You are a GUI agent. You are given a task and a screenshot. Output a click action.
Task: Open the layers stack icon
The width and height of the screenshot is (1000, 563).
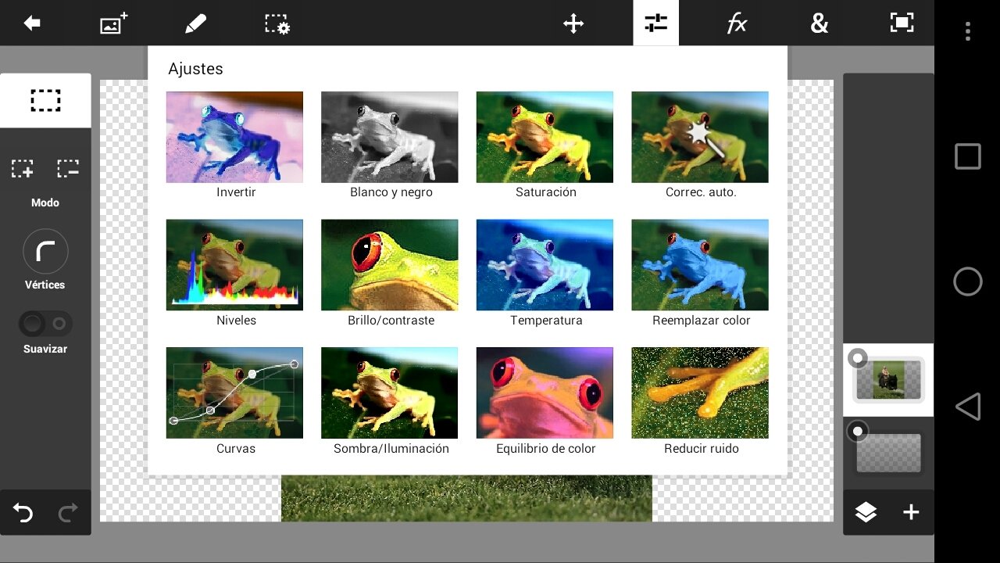coord(866,512)
